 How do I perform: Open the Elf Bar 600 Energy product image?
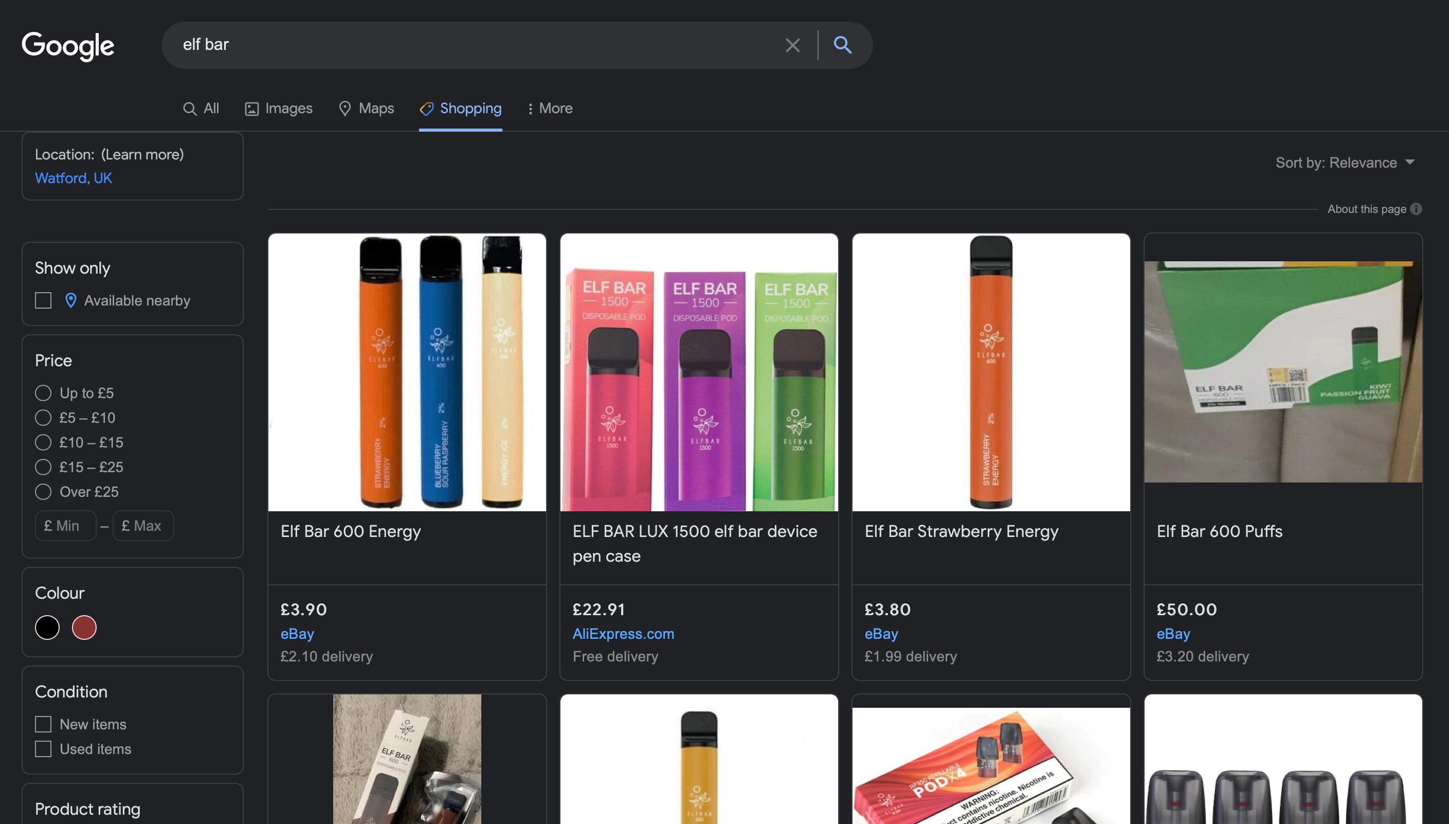pos(407,372)
